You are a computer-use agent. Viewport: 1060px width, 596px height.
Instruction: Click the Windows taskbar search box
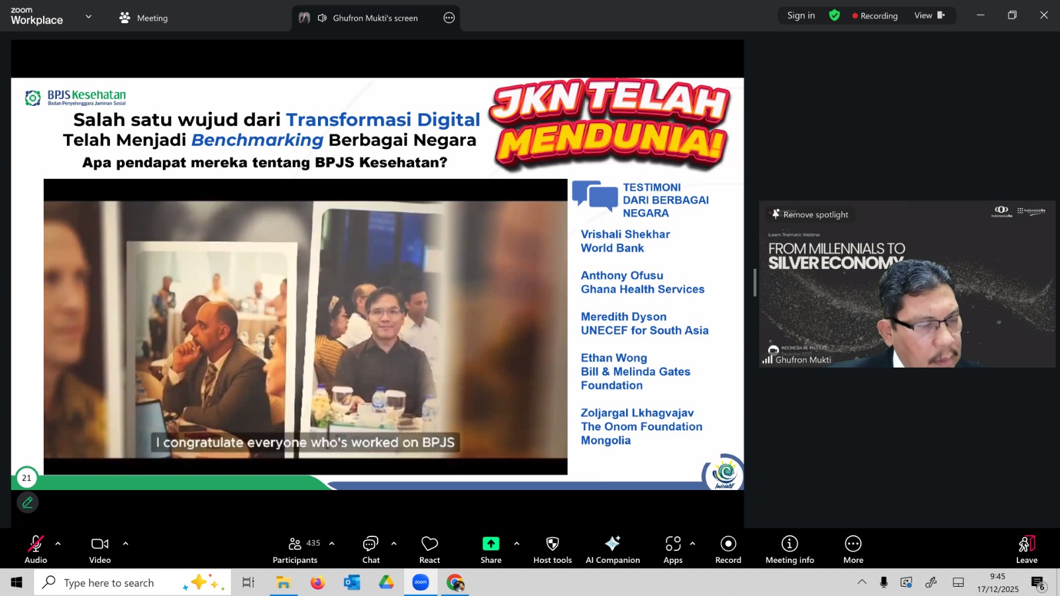(109, 583)
